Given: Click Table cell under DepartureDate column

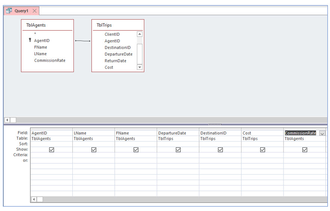Looking at the screenshot, I should 178,139.
